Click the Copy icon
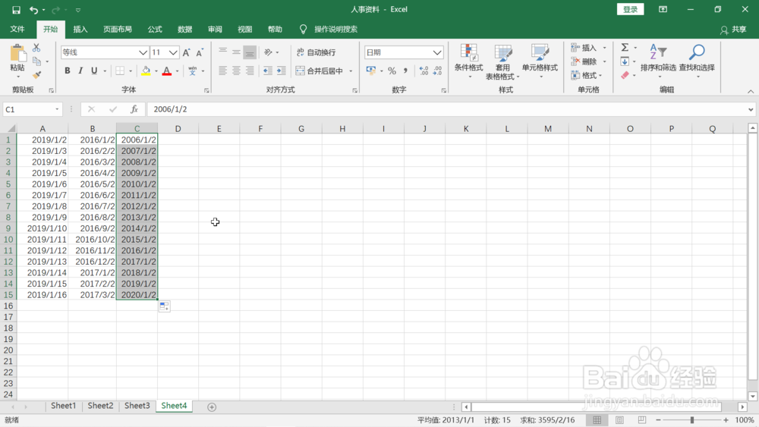 36,61
